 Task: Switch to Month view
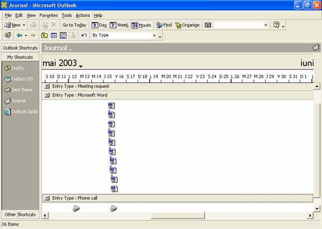(141, 25)
